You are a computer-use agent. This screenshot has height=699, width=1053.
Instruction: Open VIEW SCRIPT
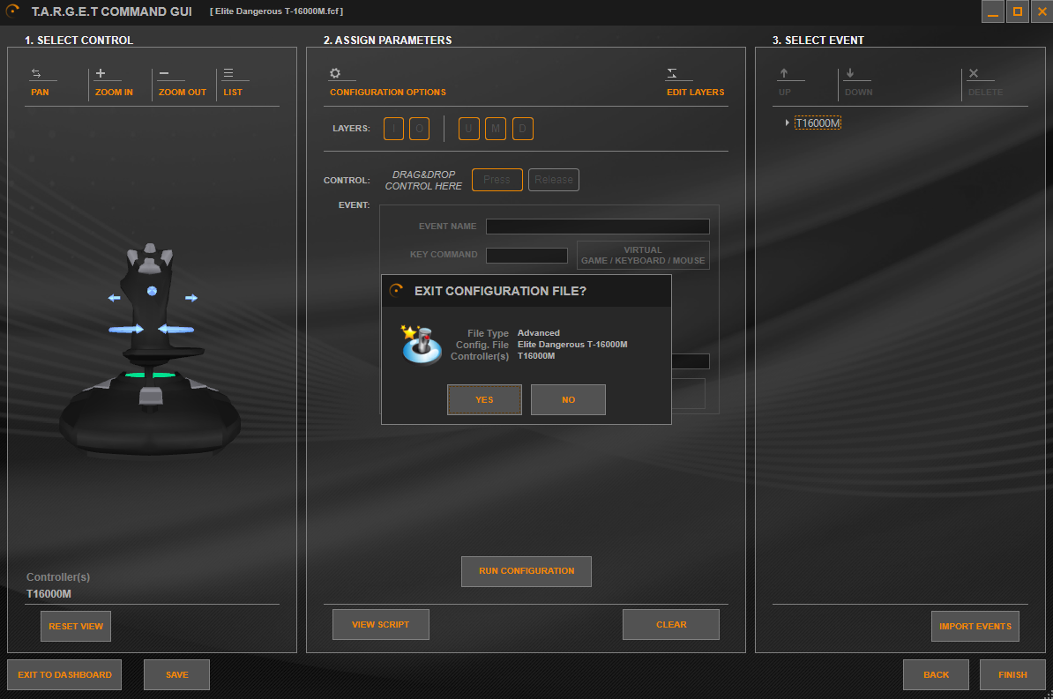[x=381, y=624]
